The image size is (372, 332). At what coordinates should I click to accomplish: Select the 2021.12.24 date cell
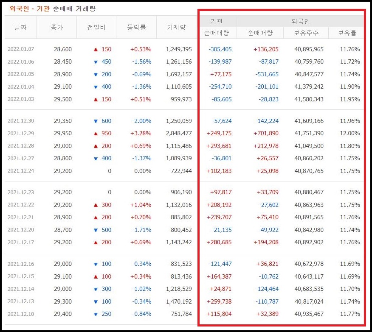click(x=21, y=171)
